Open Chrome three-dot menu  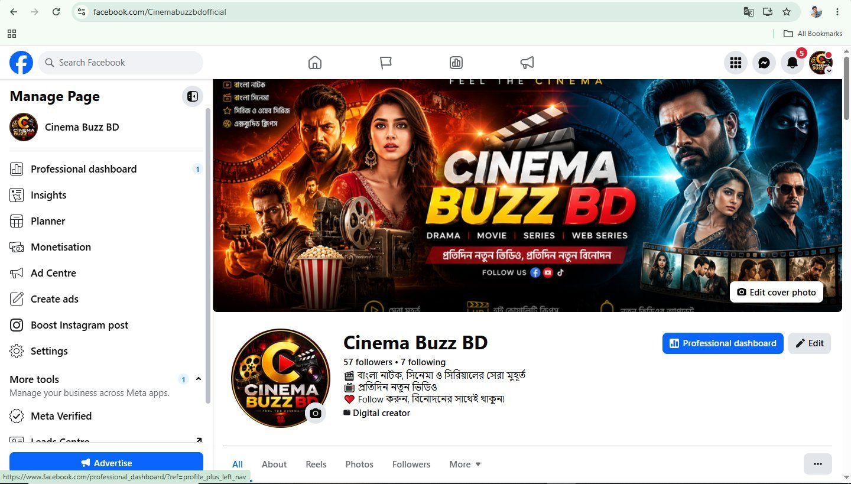(837, 12)
